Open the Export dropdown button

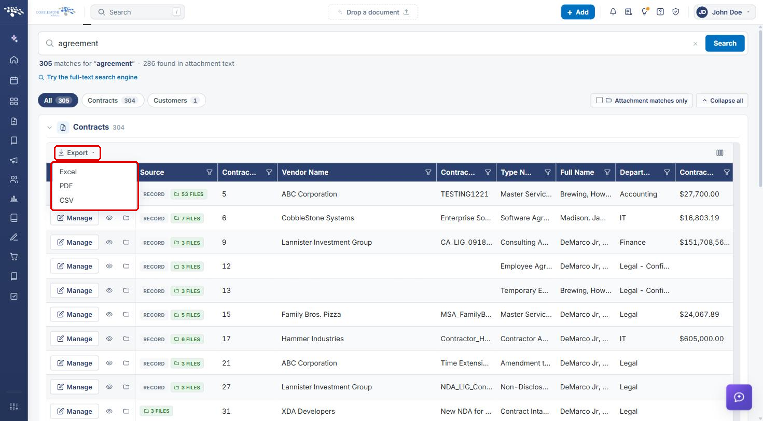[x=77, y=153]
